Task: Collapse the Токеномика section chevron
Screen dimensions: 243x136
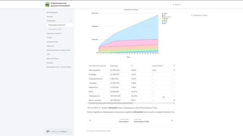Action: [71, 21]
